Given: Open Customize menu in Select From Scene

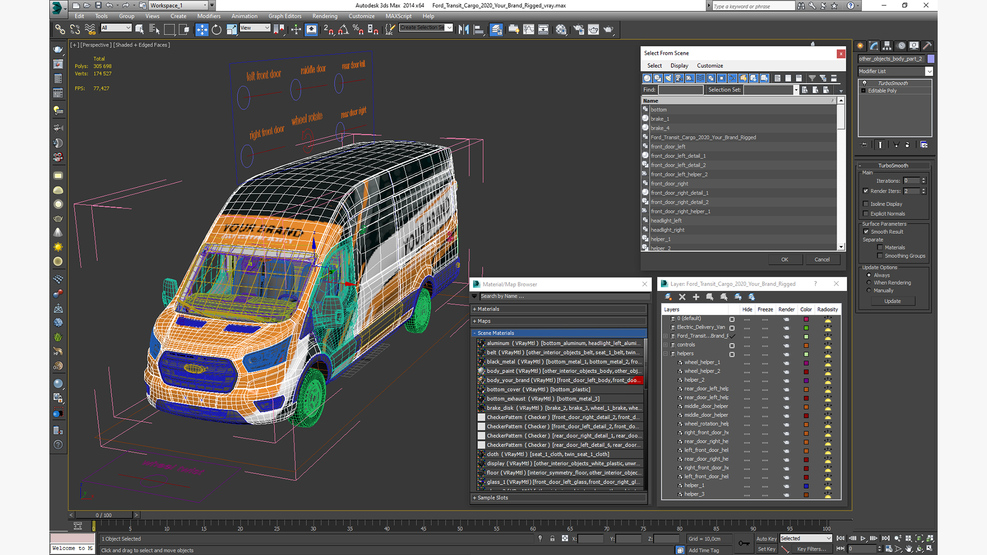Looking at the screenshot, I should [710, 66].
